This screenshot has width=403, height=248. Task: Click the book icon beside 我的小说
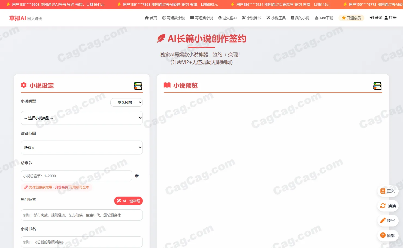click(x=292, y=18)
